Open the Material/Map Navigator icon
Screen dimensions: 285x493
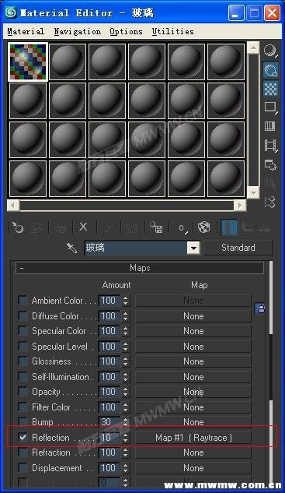click(270, 202)
